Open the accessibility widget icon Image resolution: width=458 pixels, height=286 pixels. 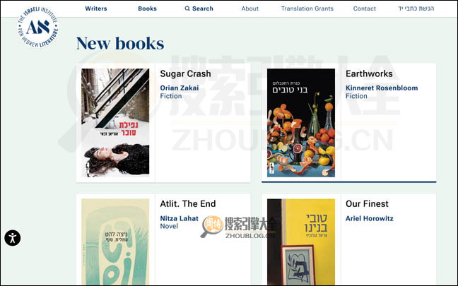(x=13, y=238)
